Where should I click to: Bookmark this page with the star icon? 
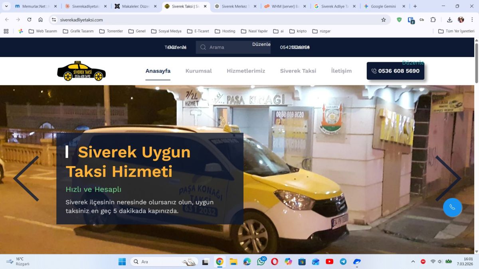[x=384, y=20]
